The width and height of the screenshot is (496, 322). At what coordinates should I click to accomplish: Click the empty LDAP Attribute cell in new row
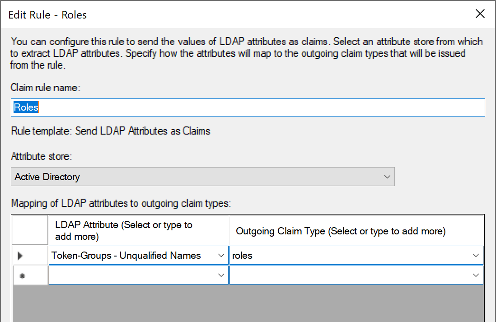click(132, 275)
